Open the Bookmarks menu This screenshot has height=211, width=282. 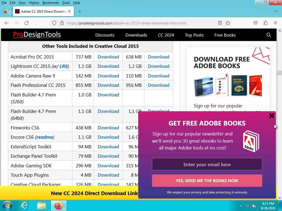point(51,3)
